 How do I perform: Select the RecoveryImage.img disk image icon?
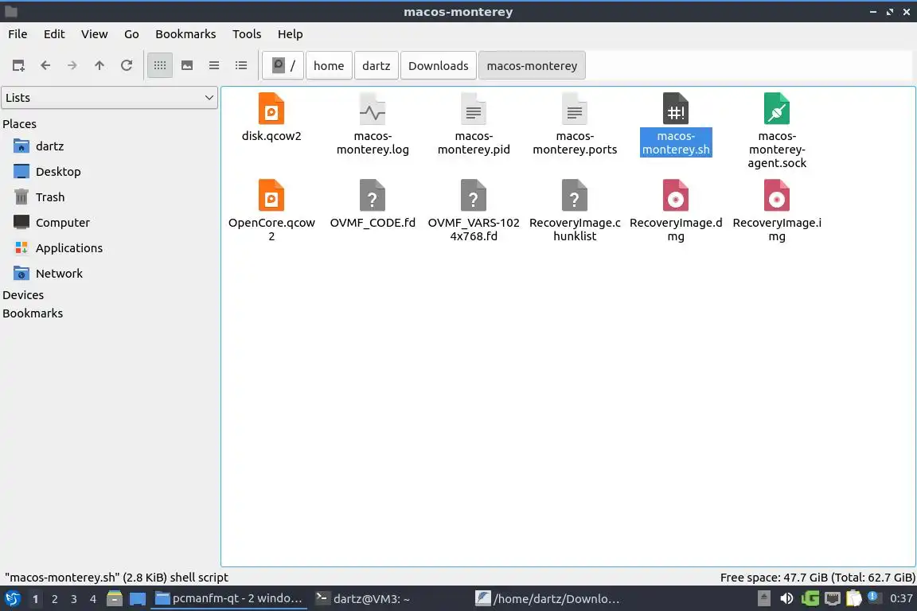777,196
